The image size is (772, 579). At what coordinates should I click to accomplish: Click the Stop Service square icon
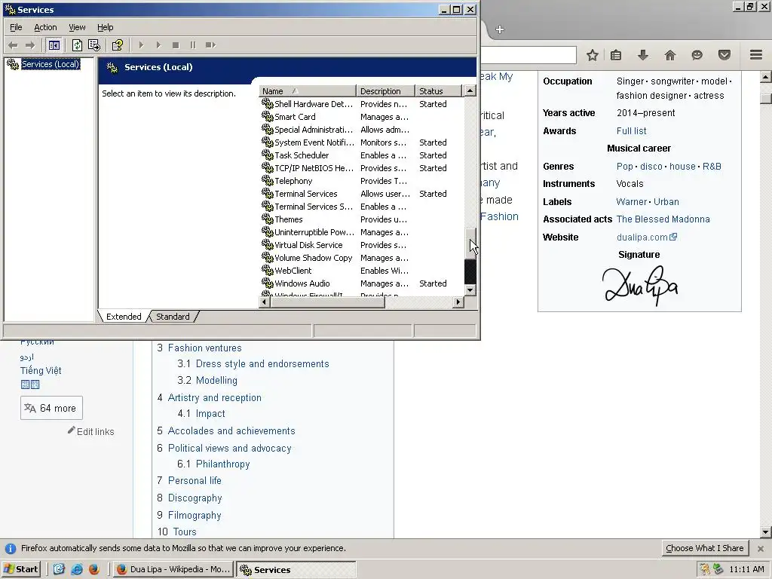tap(176, 45)
